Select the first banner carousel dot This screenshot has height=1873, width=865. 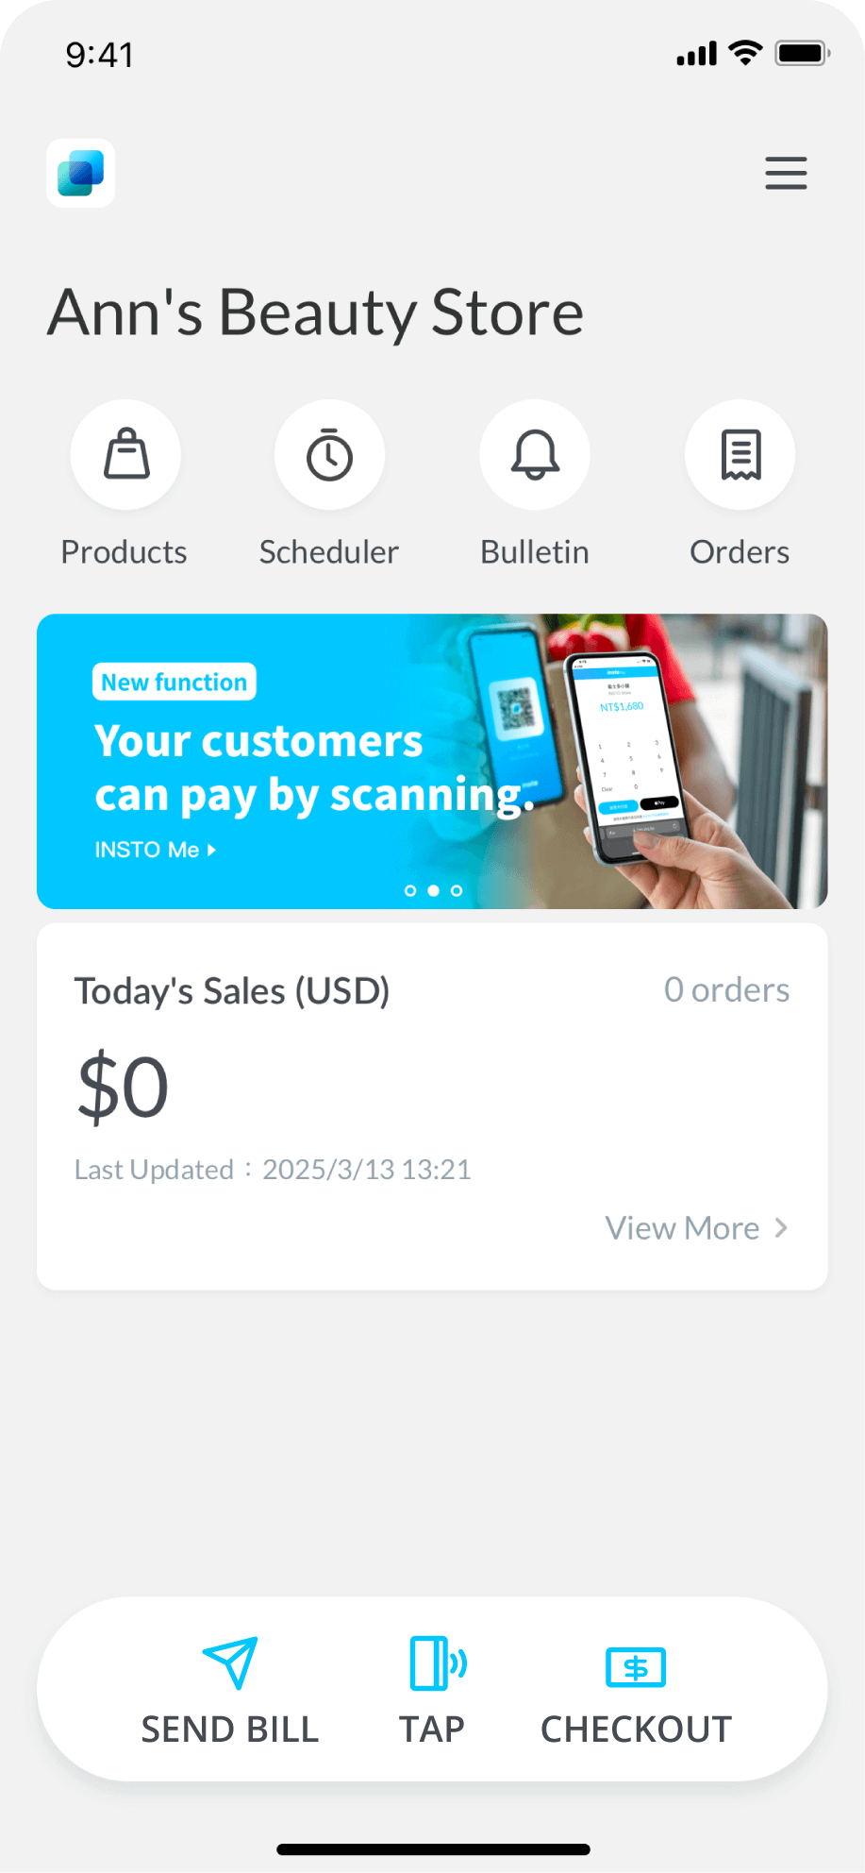pos(410,890)
